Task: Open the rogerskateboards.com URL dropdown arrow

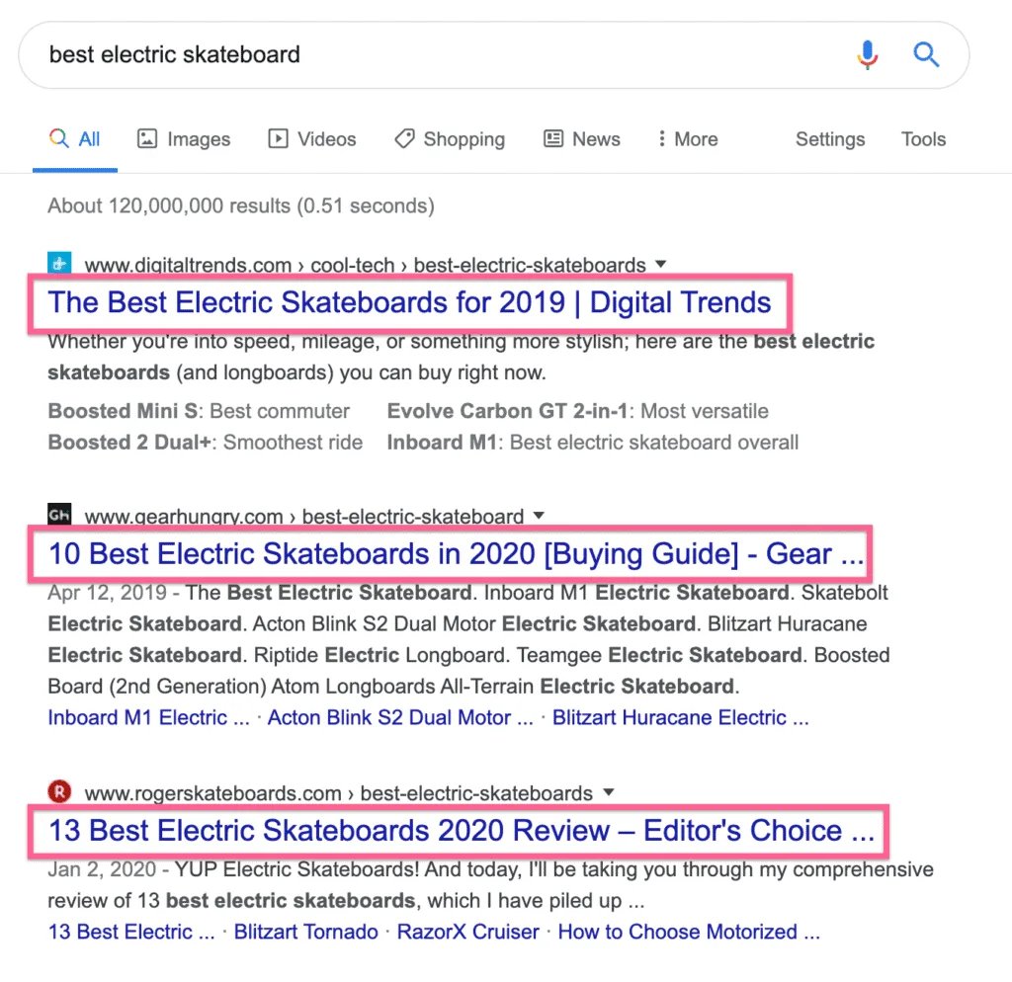Action: pyautogui.click(x=608, y=792)
